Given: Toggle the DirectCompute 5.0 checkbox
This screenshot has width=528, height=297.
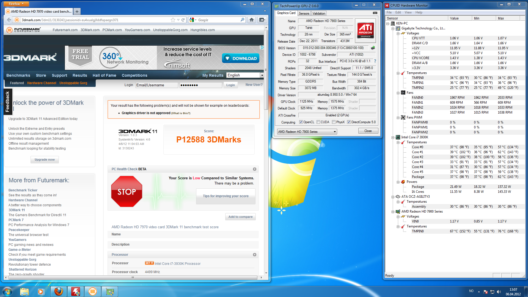Looking at the screenshot, I should [349, 122].
